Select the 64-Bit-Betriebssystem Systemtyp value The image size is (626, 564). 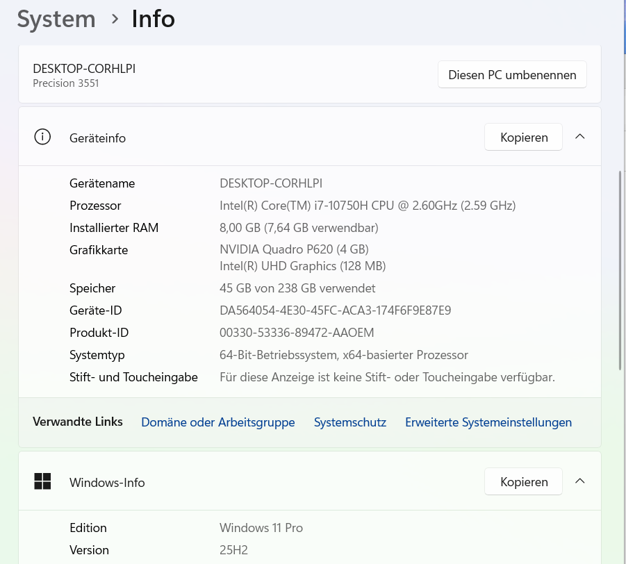tap(344, 355)
